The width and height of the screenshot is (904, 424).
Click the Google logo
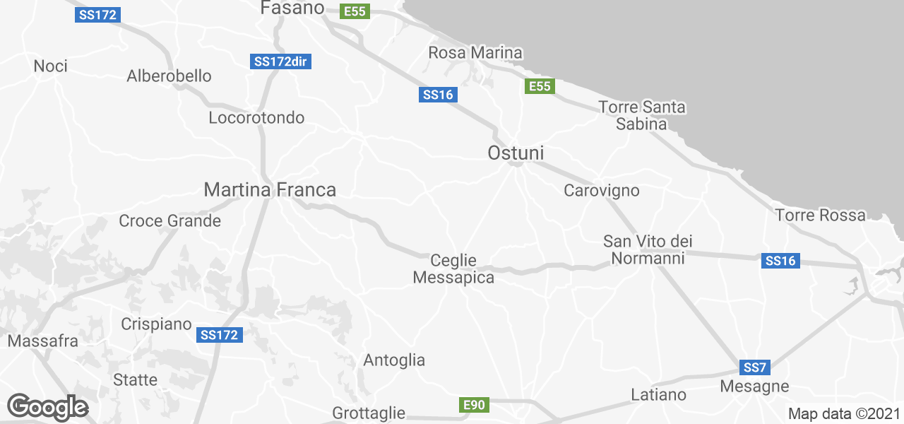point(48,407)
